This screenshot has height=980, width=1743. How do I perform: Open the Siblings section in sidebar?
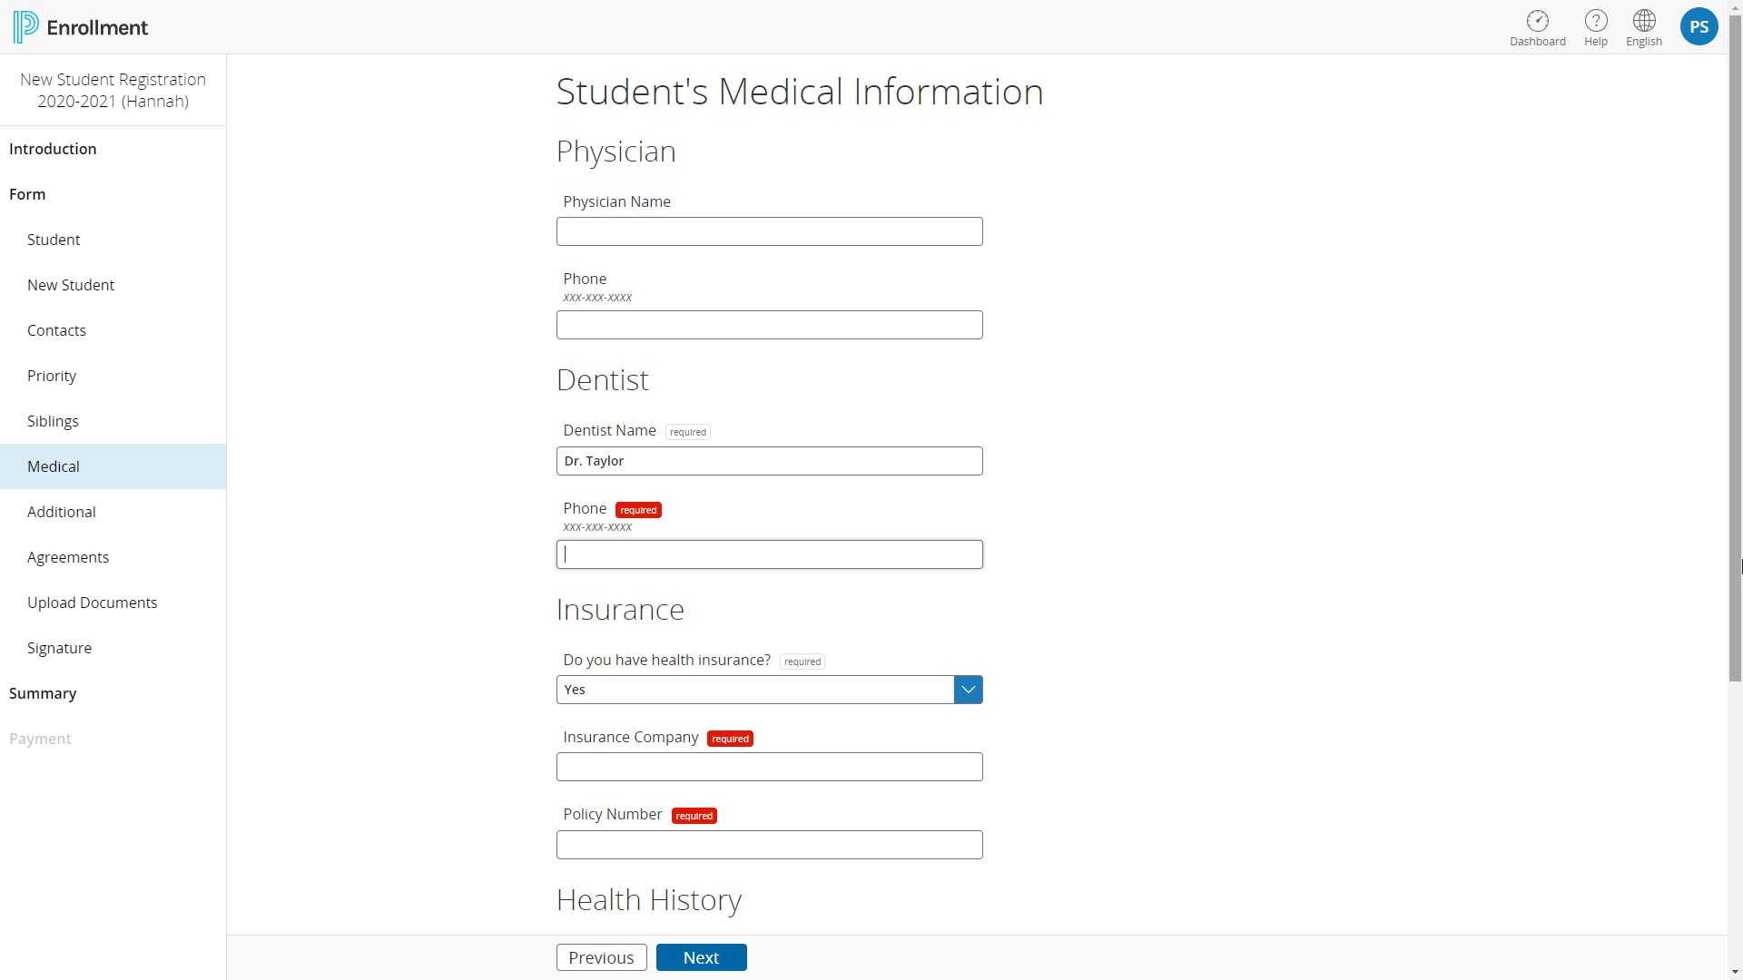[x=53, y=421]
